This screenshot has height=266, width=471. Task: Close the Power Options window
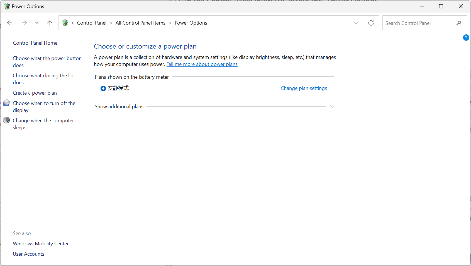point(461,6)
